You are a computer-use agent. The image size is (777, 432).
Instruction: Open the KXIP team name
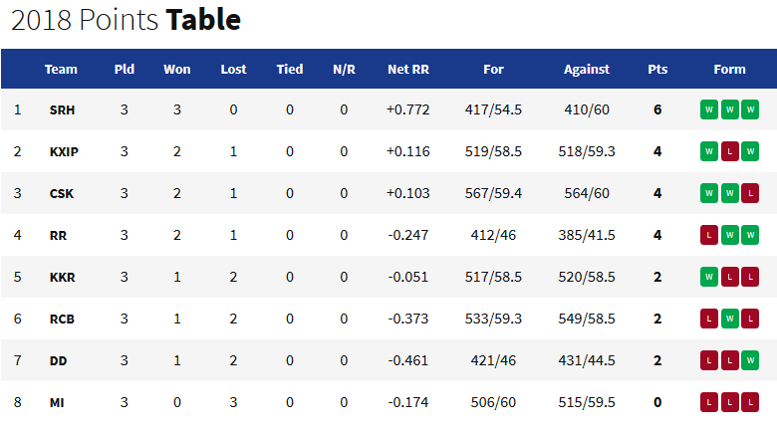pos(64,151)
